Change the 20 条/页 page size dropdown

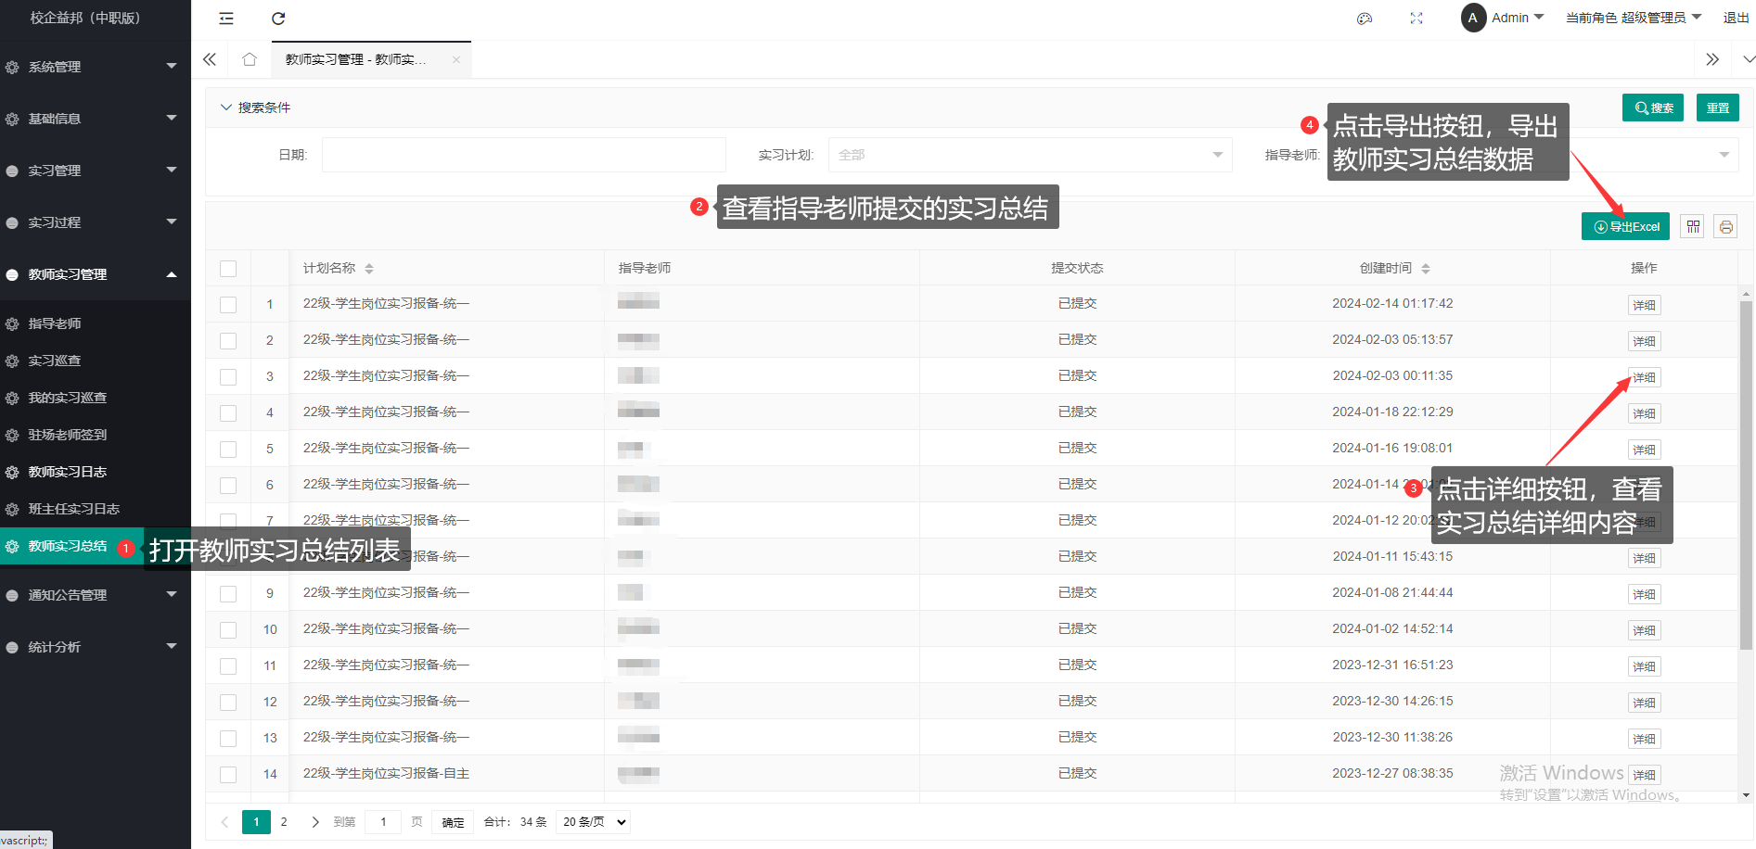[594, 822]
